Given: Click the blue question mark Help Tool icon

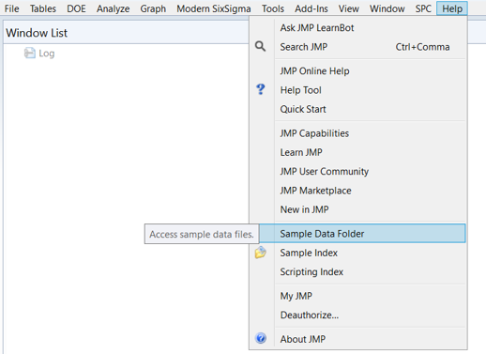Looking at the screenshot, I should pos(260,89).
